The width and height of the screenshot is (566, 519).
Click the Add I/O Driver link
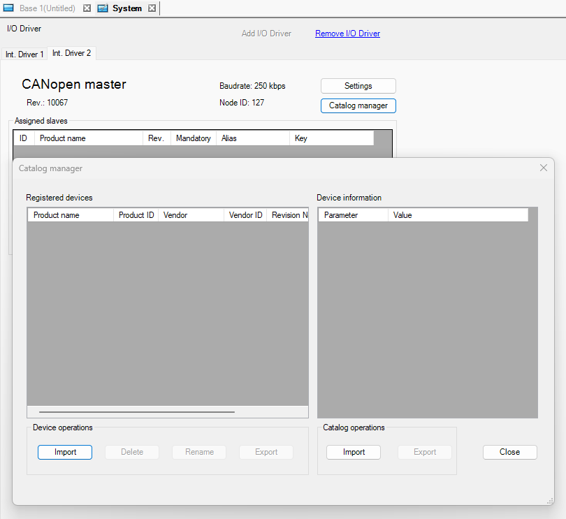266,34
